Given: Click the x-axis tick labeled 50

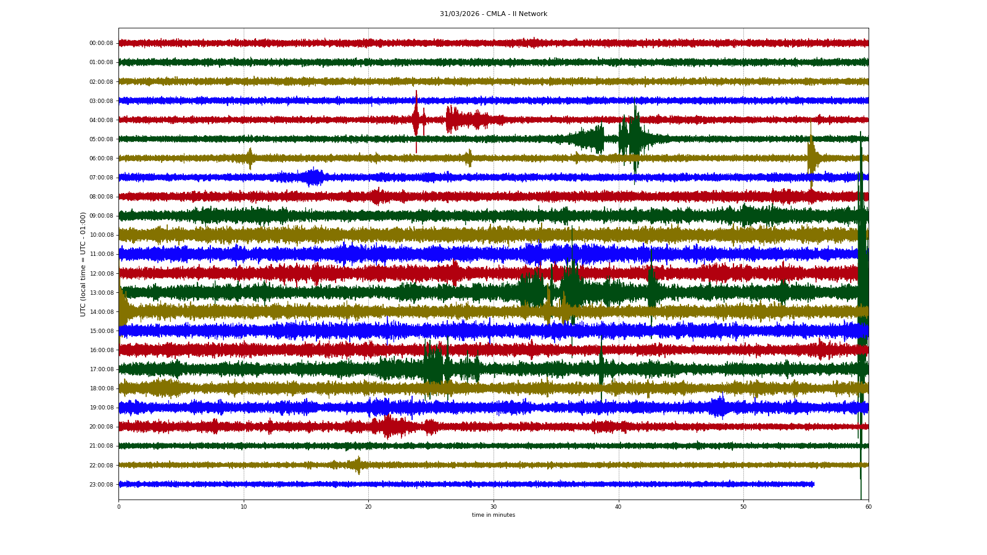Looking at the screenshot, I should 743,507.
